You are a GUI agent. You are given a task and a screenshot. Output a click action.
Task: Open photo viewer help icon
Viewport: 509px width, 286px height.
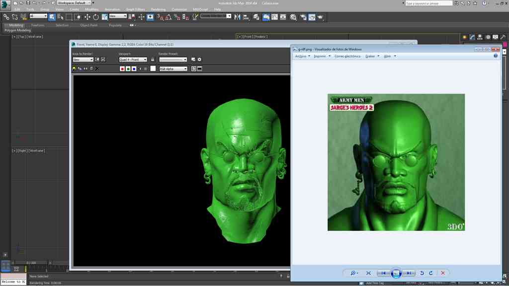(x=496, y=56)
